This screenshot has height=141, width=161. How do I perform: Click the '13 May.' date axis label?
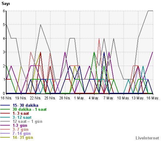click(x=138, y=98)
